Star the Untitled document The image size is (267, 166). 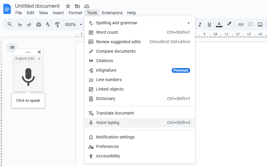pos(68,6)
